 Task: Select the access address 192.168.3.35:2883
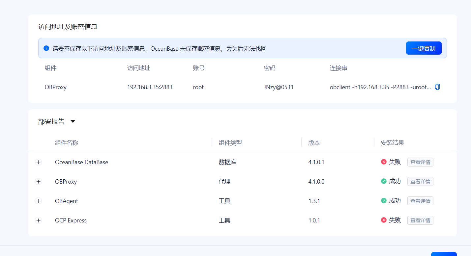coord(150,87)
